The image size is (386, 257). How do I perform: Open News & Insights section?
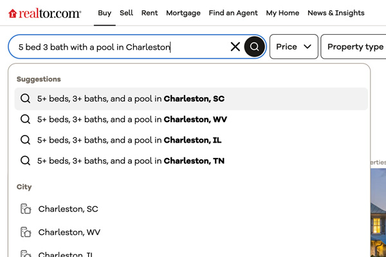(x=336, y=13)
